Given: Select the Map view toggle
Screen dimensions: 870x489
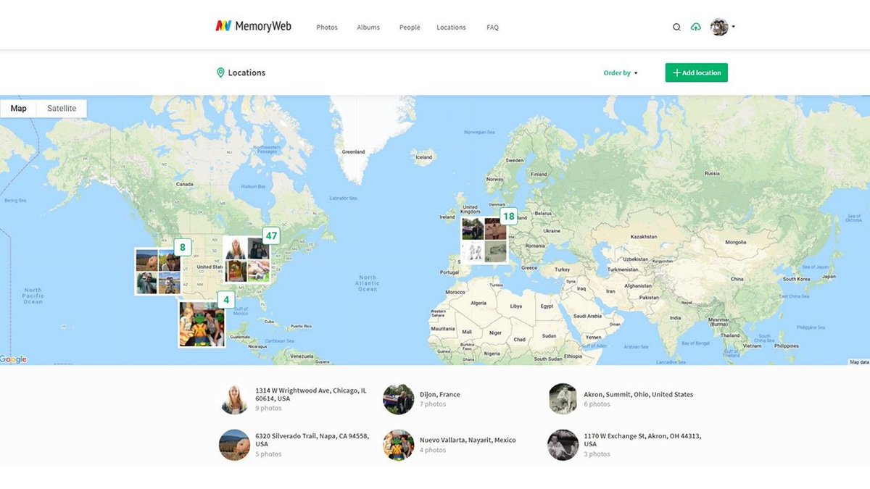Looking at the screenshot, I should [18, 108].
